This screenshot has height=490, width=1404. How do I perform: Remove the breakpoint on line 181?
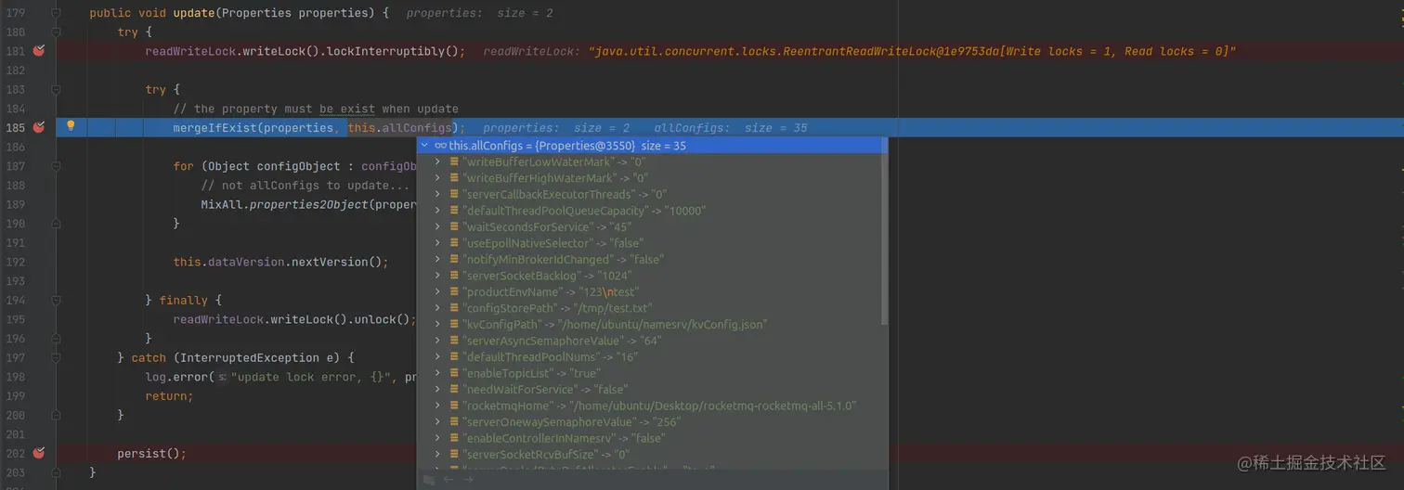(x=39, y=51)
